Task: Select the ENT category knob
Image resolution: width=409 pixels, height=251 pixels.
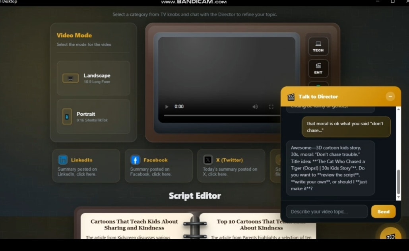Action: tap(318, 68)
